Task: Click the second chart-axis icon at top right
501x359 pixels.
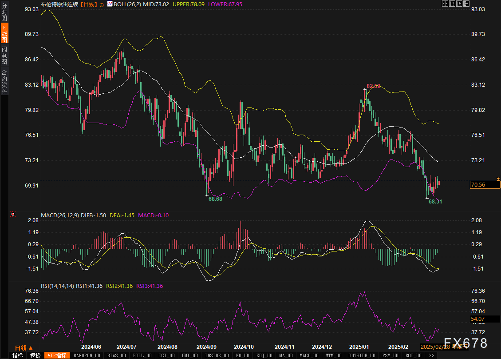Action: click(453, 4)
